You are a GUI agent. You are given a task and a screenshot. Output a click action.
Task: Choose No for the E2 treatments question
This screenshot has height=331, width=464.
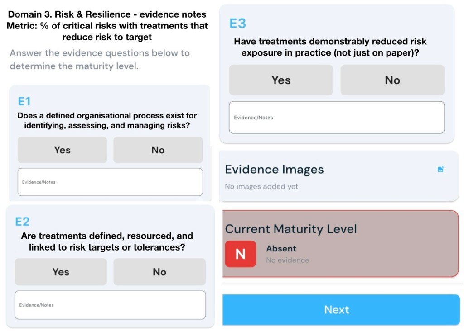pos(159,272)
